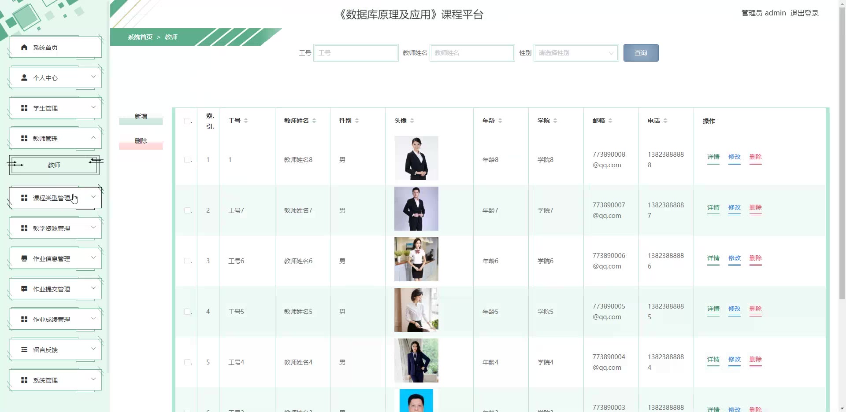846x412 pixels.
Task: Check the row checkbox for 教师姓名5
Action: [187, 312]
